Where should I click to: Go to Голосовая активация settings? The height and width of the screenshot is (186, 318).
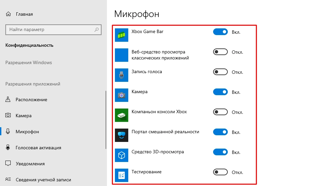point(38,148)
